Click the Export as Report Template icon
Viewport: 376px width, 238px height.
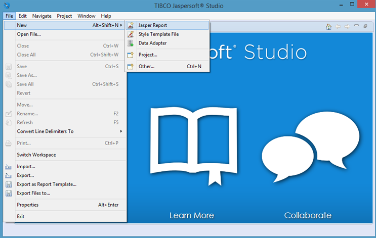pyautogui.click(x=9, y=184)
